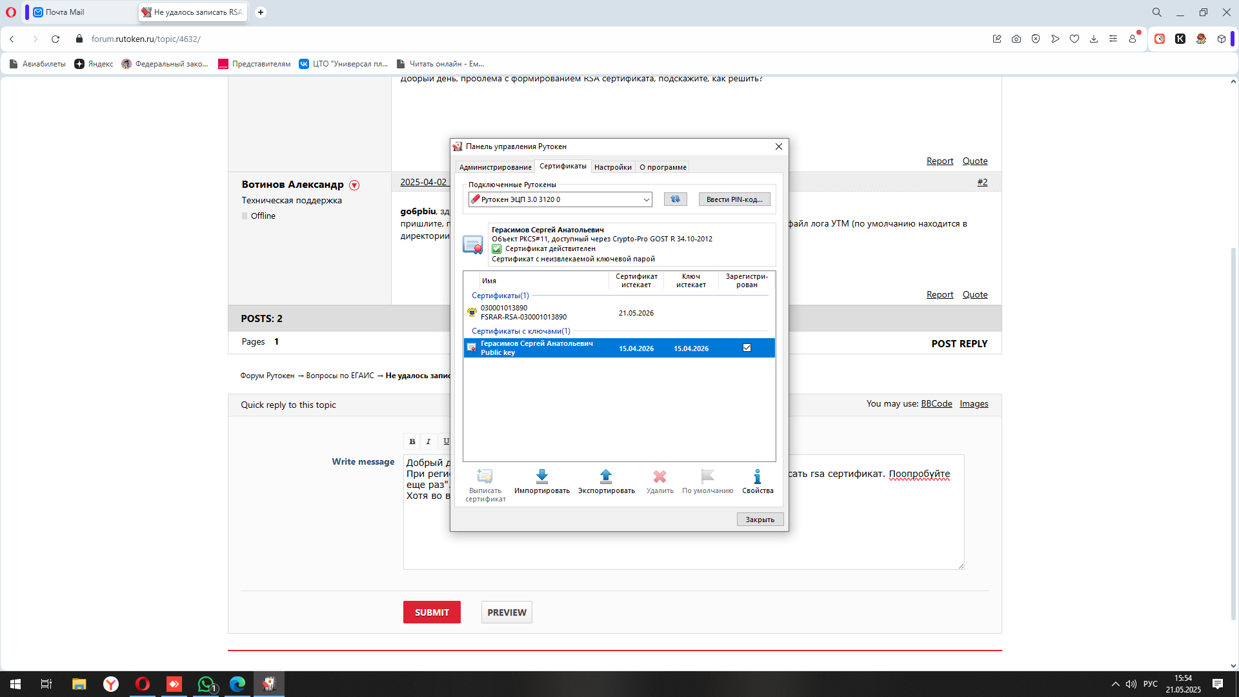
Task: Switch to Администрирование tab
Action: pos(495,167)
